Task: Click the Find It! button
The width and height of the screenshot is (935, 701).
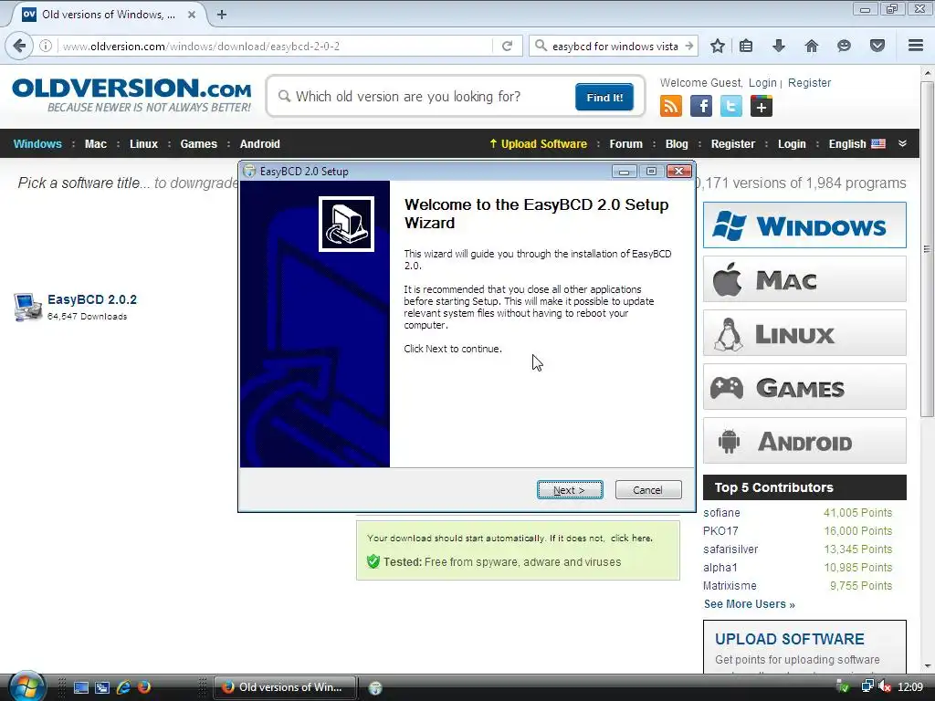Action: pos(604,97)
